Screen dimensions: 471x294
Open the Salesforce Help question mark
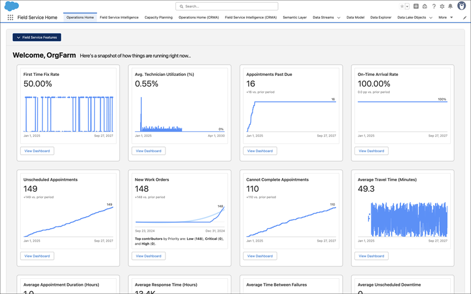(434, 6)
